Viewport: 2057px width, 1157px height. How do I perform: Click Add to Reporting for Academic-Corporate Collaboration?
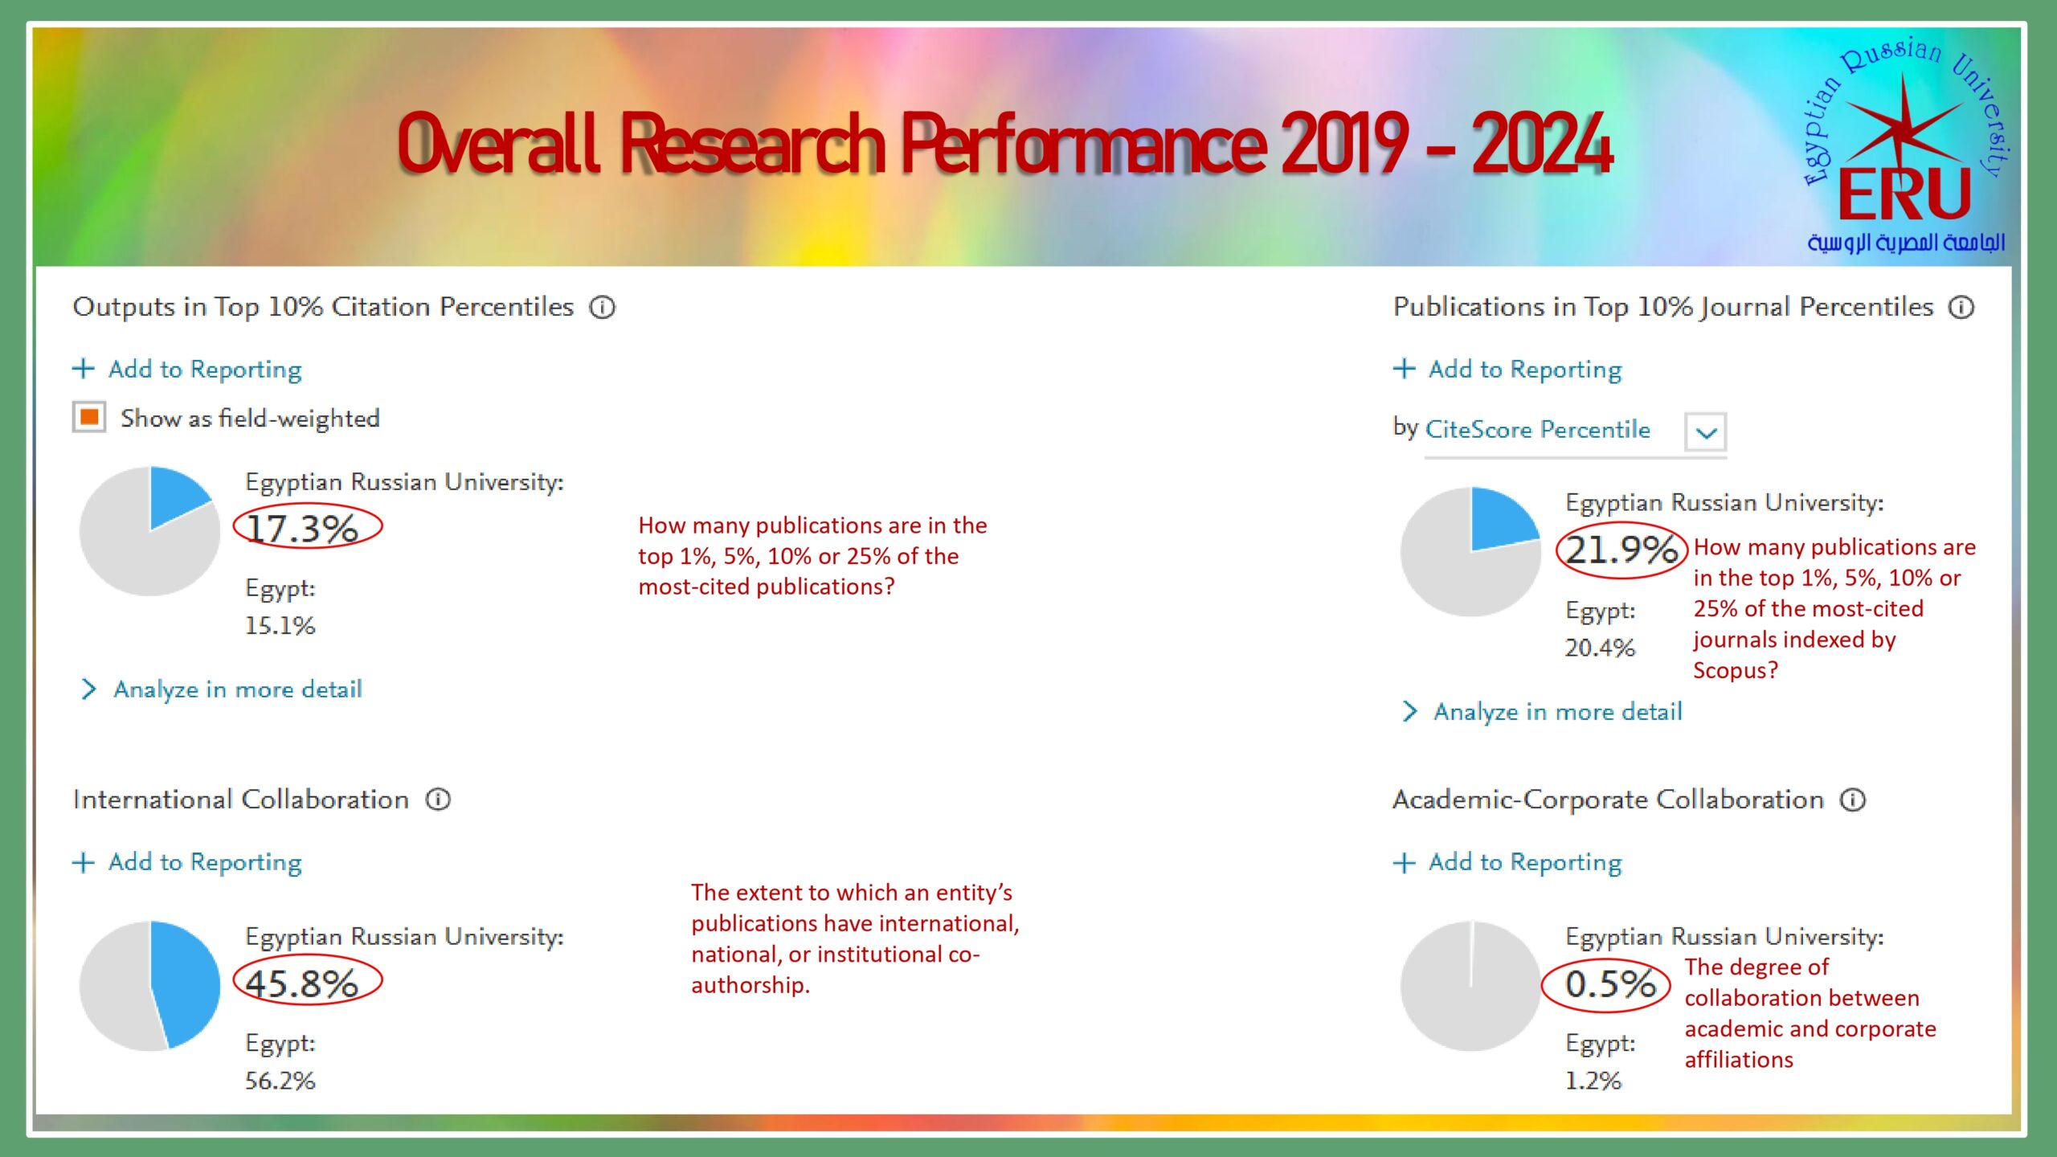(1525, 862)
